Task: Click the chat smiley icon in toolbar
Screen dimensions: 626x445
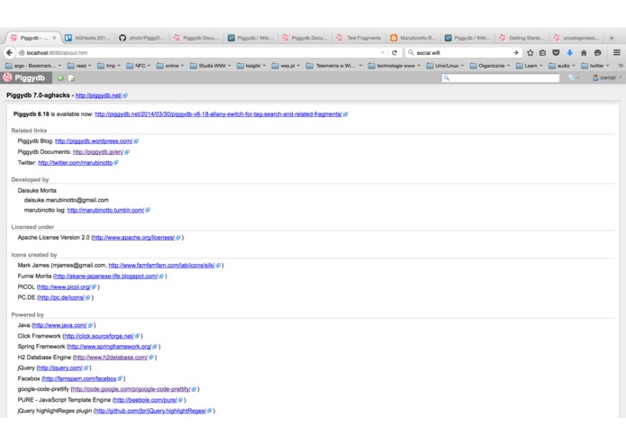Action: tap(598, 52)
